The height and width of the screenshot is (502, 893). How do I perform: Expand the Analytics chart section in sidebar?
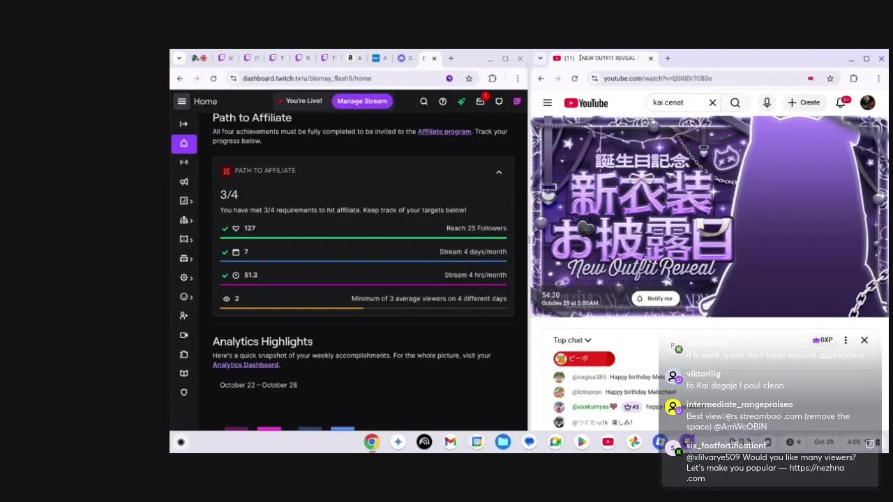[x=186, y=201]
